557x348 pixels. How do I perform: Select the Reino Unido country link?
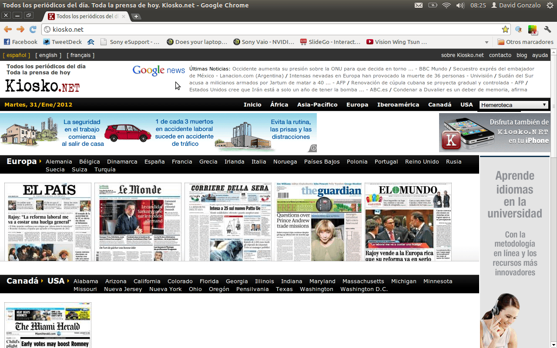coord(422,162)
